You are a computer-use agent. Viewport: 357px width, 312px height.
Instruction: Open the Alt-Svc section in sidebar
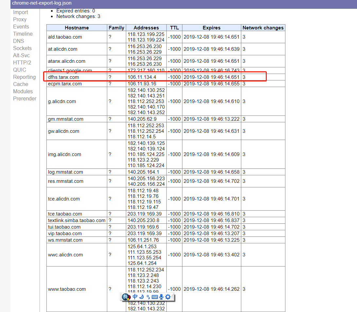(x=21, y=55)
